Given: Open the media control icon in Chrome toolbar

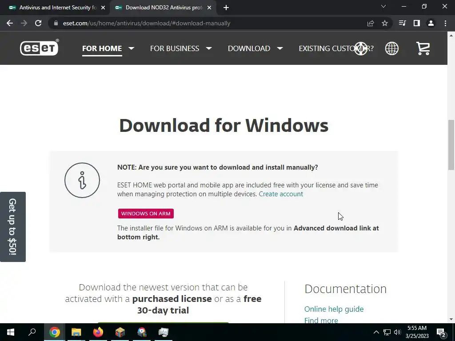Looking at the screenshot, I should point(403,23).
